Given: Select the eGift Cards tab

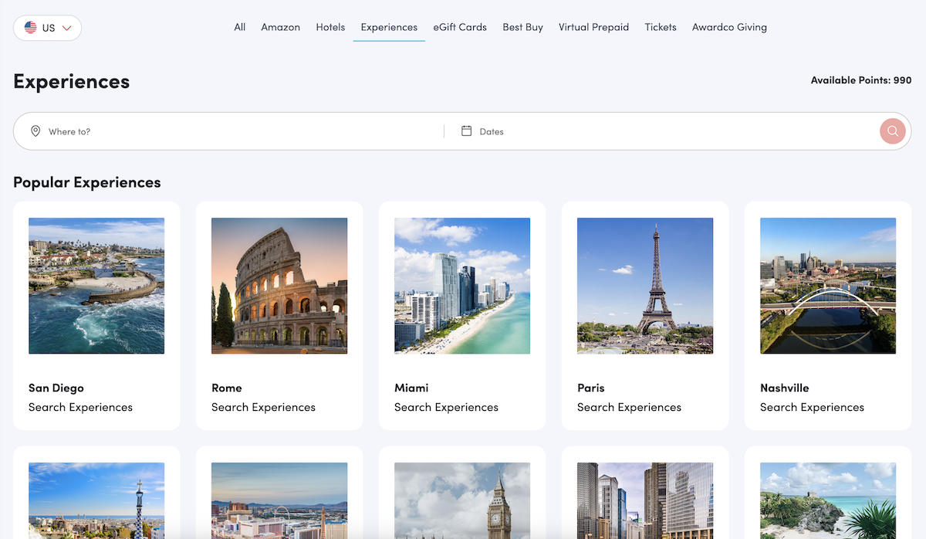Looking at the screenshot, I should (x=460, y=27).
